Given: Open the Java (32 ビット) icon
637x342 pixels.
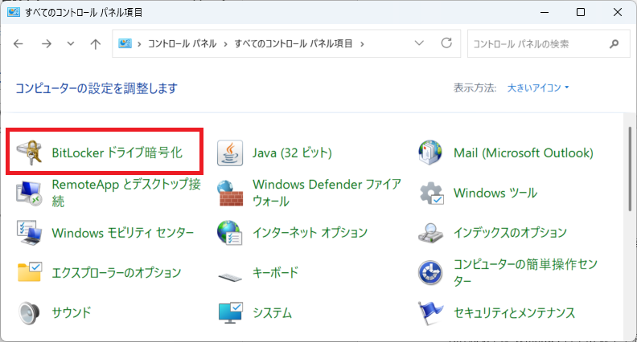Looking at the screenshot, I should (230, 153).
